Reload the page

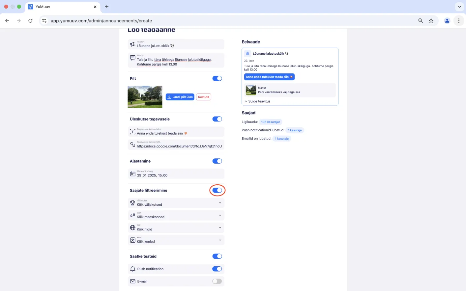[x=30, y=21]
